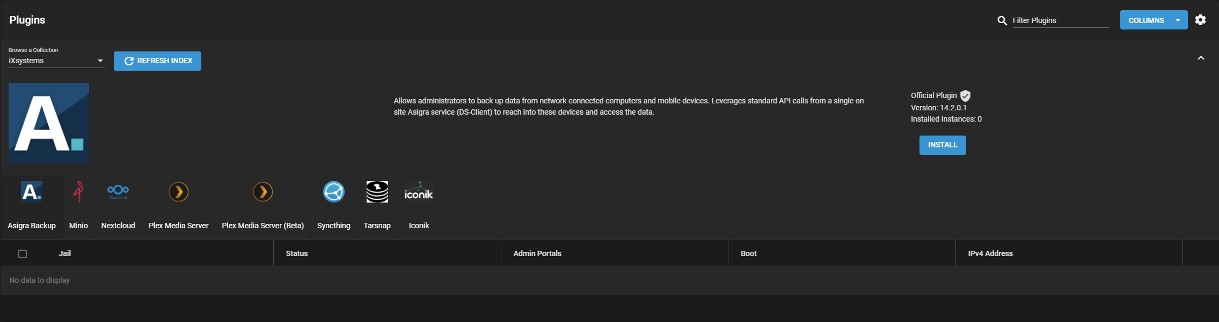Sort by the Status column header
The height and width of the screenshot is (322, 1219).
tap(297, 253)
